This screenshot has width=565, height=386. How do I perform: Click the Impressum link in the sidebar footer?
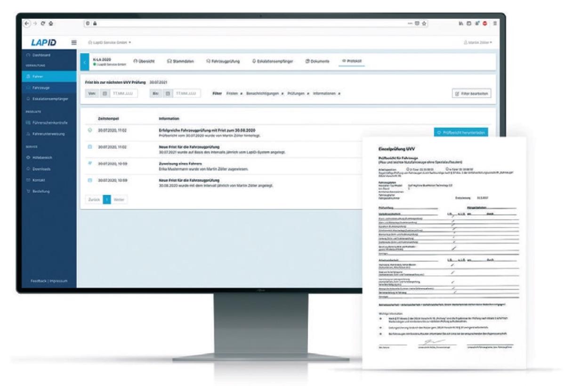[59, 281]
